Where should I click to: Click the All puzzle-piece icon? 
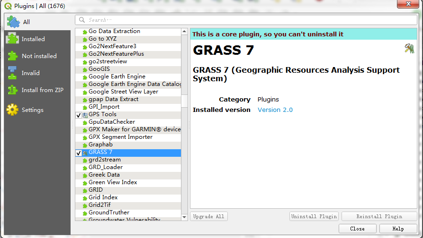coord(13,22)
